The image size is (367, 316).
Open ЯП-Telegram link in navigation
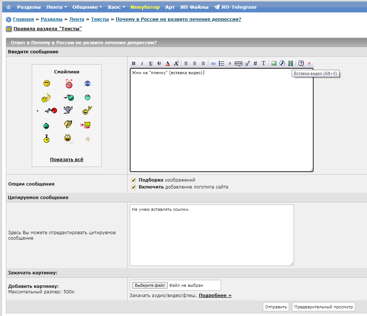click(x=235, y=7)
